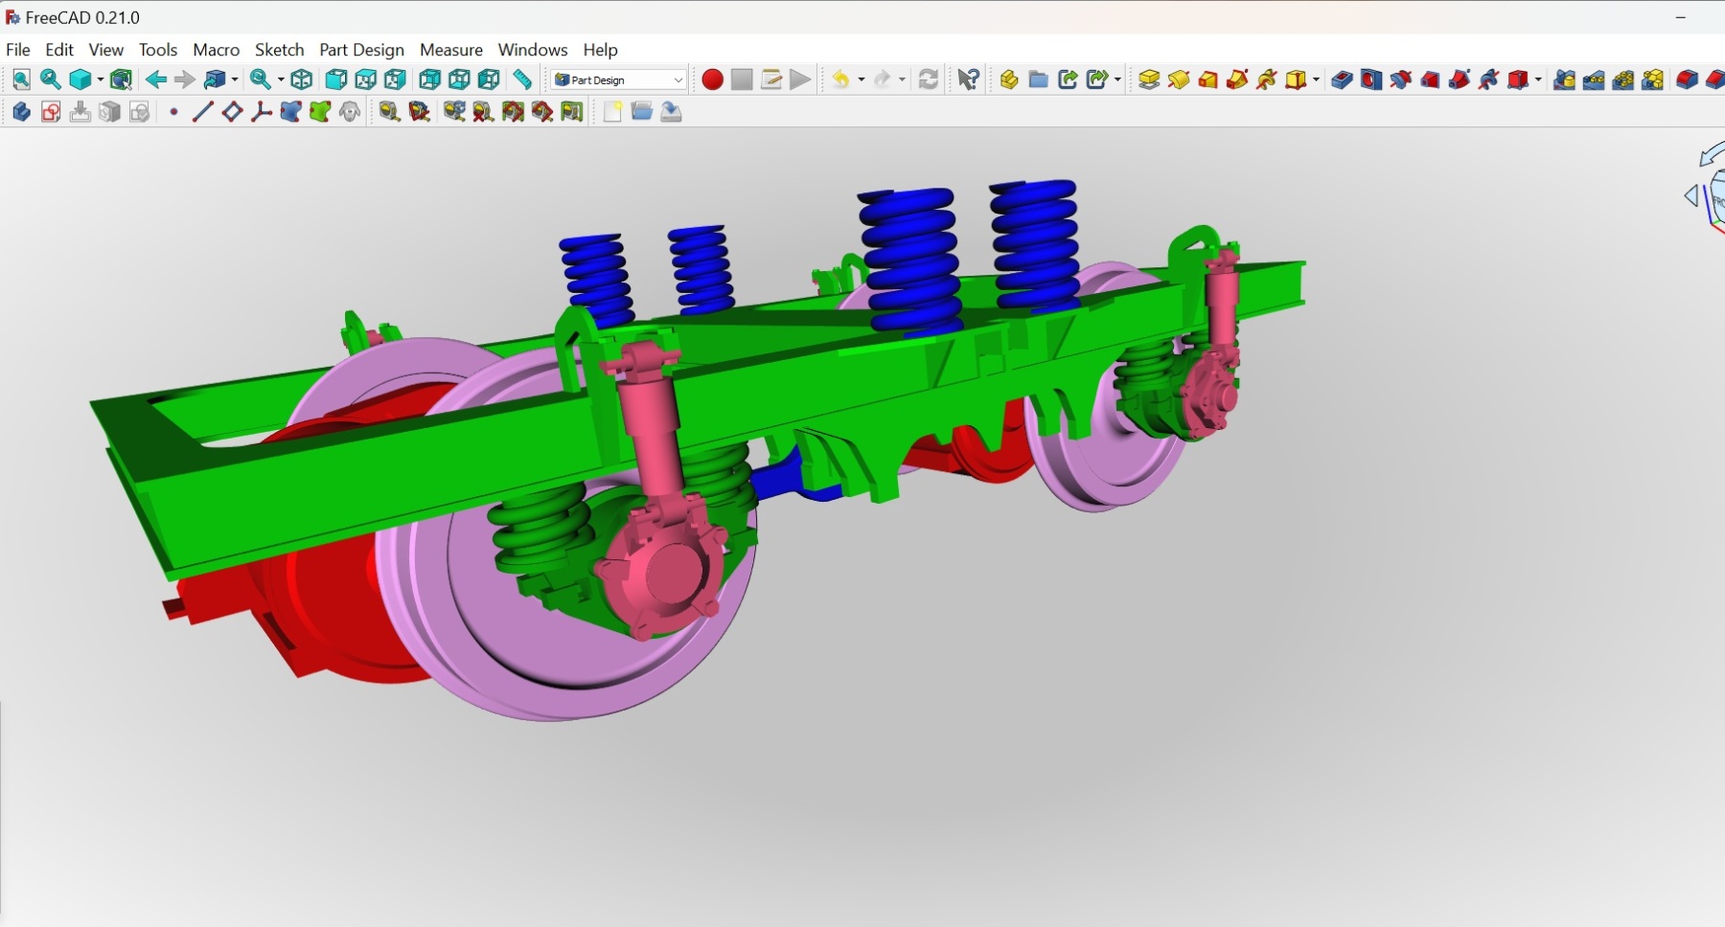Expand the Redo history dropdown arrow

[x=903, y=79]
